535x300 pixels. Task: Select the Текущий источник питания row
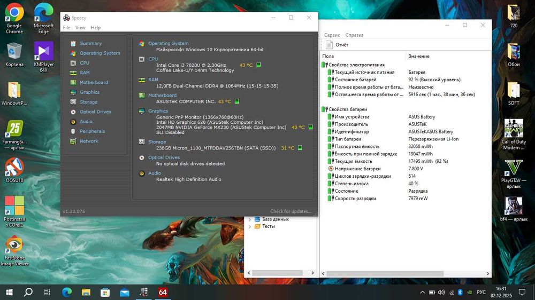coord(406,72)
